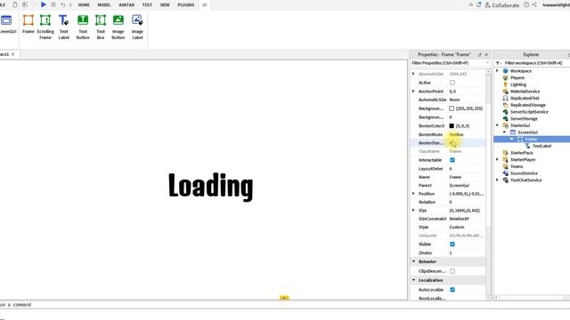Collapse the Localization section
Screen dimensions: 570x320
(x=413, y=280)
